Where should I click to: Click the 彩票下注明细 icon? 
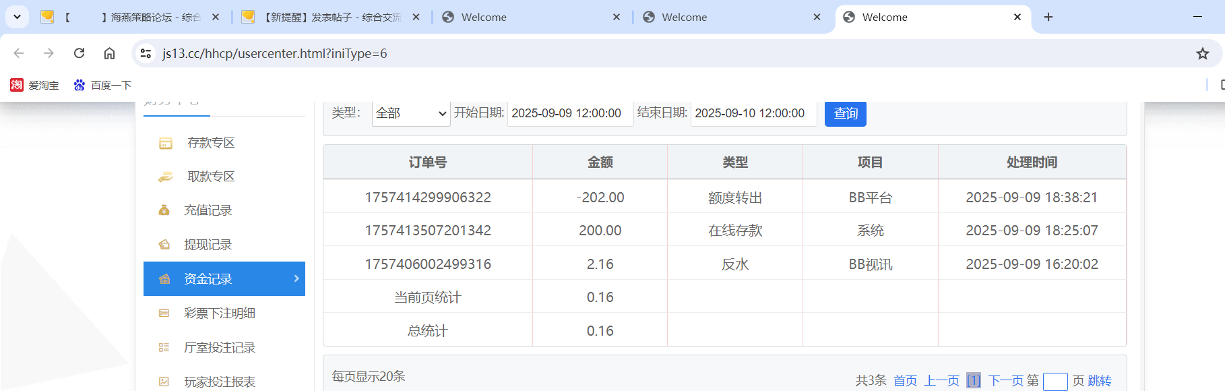point(164,313)
